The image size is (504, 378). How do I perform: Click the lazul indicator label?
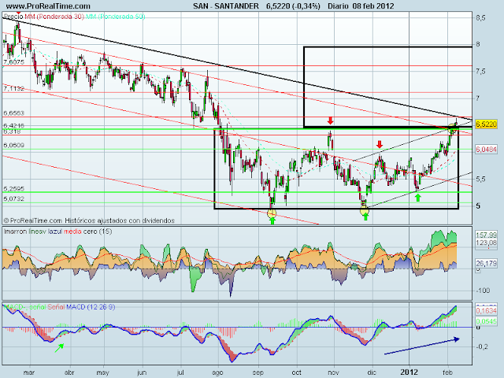[x=55, y=232]
